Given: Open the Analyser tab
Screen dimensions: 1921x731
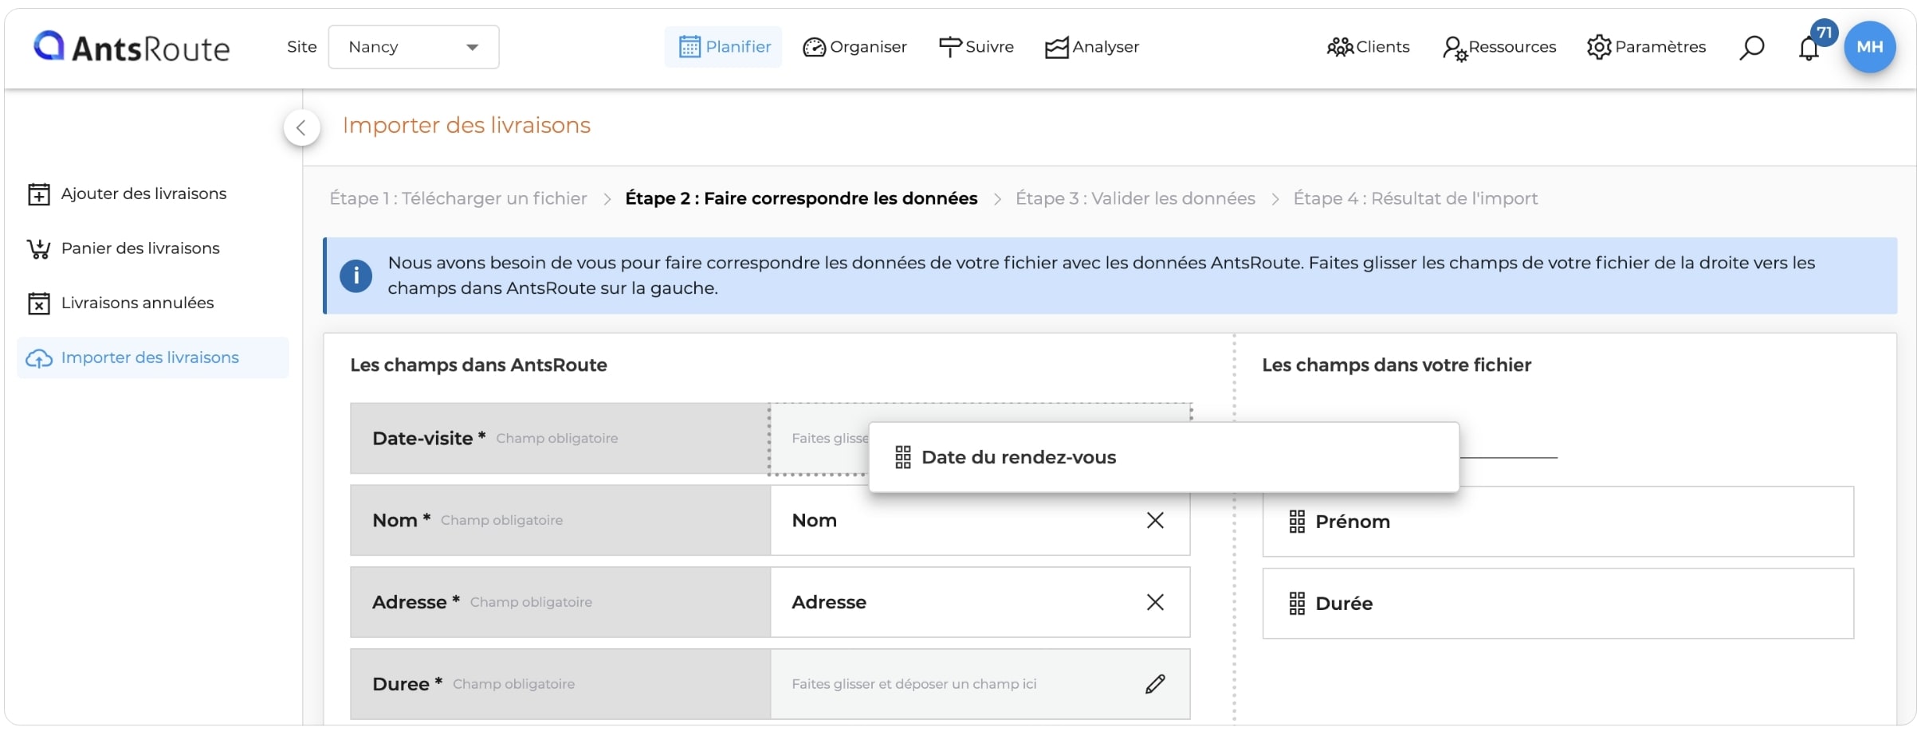Looking at the screenshot, I should coord(1092,47).
